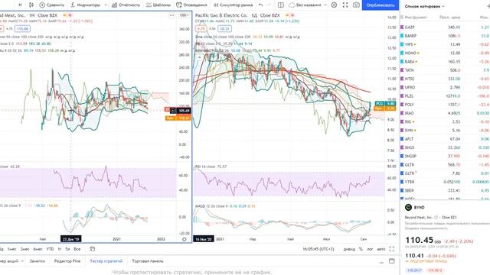Switch to the Trading Panel tab
Screen dimensions: 490x275
pos(148,261)
